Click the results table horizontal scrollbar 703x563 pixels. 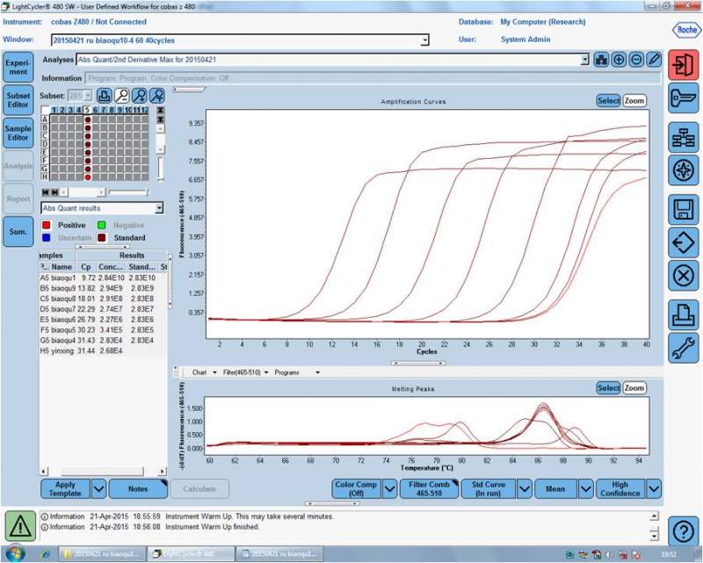click(103, 471)
